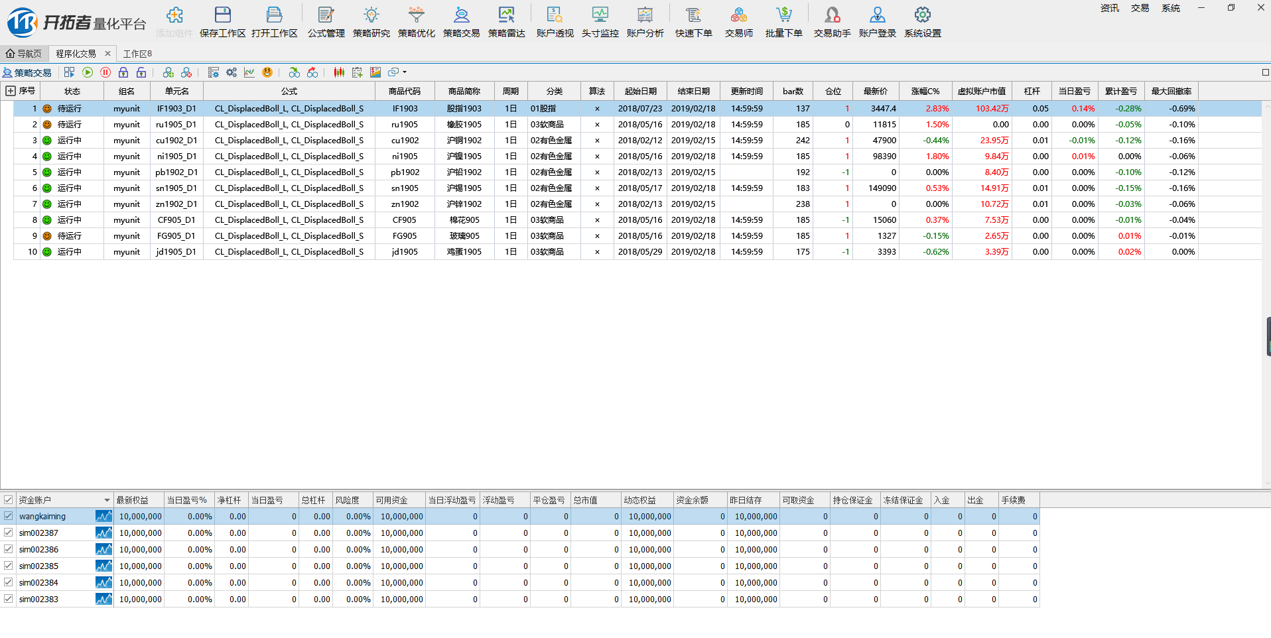Click the 涨幅C% column header
Viewport: 1271px width, 638px height.
pos(925,91)
